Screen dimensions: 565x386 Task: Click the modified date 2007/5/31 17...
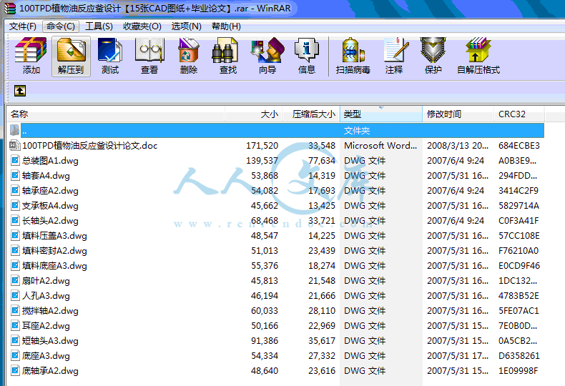458,356
